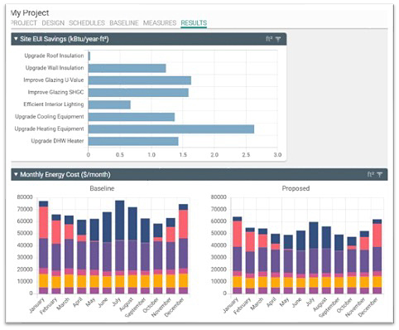
Task: Click the April bar in Proposed chart
Action: [276, 264]
